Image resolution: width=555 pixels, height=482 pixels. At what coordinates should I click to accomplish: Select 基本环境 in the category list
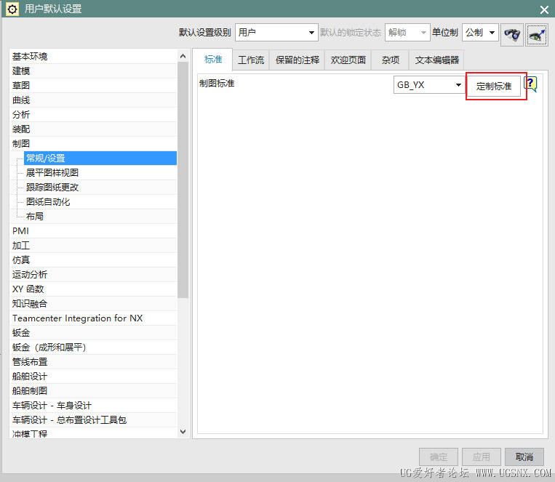93,56
